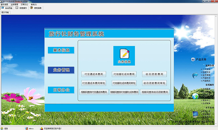Open the 业务信息 notepad icon tile
218x130 pixels.
pyautogui.click(x=124, y=56)
